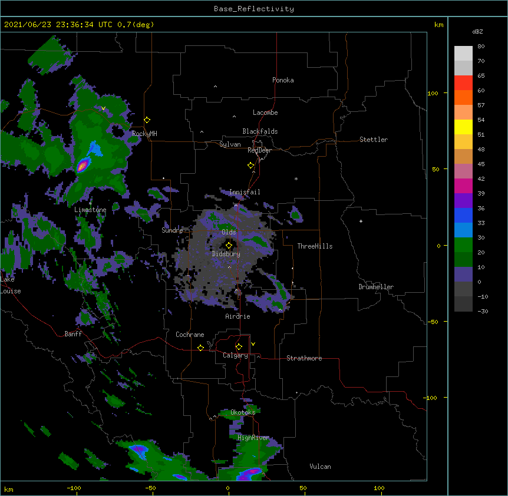The image size is (508, 496).
Task: Select the Sundre city label
Action: tap(172, 230)
